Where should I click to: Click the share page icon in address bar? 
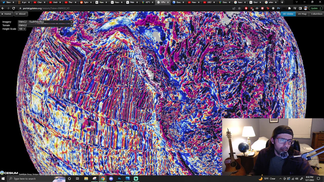(x=234, y=8)
